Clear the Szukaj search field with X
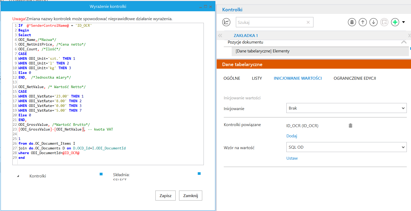The height and width of the screenshot is (211, 411). (x=308, y=22)
